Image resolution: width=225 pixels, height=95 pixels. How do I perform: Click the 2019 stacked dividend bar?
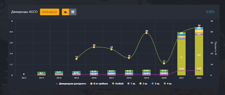pyautogui.click(x=146, y=72)
